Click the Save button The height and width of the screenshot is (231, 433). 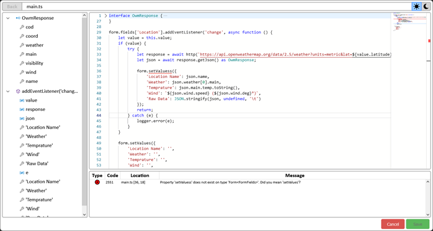pos(417,224)
